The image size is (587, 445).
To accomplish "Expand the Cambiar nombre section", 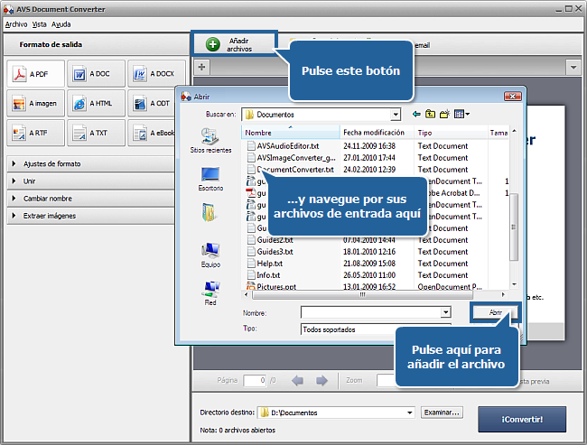I will [x=90, y=199].
